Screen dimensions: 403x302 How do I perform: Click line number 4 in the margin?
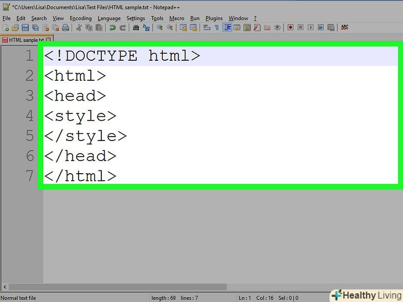[x=30, y=116]
